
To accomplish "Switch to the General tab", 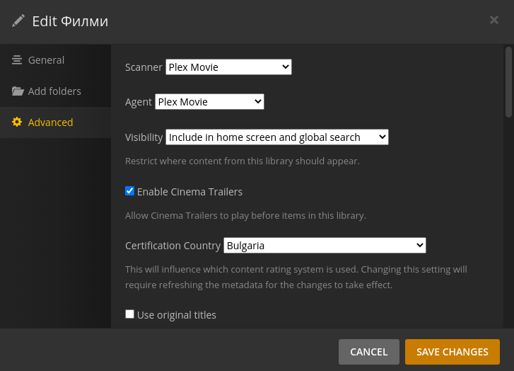I will coord(46,60).
